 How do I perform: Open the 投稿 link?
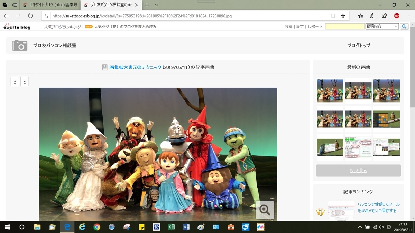tap(288, 27)
